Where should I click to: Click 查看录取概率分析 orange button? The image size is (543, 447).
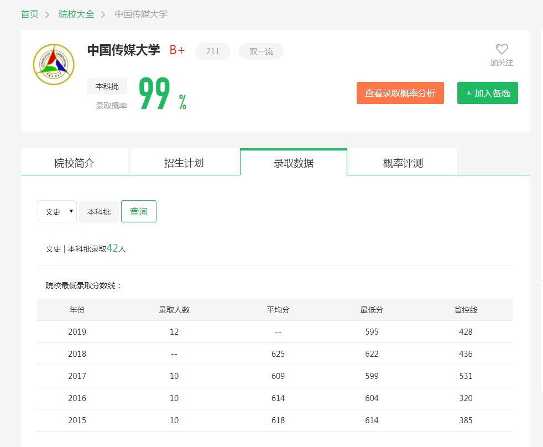[400, 93]
